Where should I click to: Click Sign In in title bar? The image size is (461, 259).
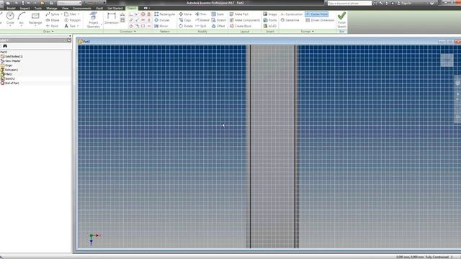coord(404,3)
